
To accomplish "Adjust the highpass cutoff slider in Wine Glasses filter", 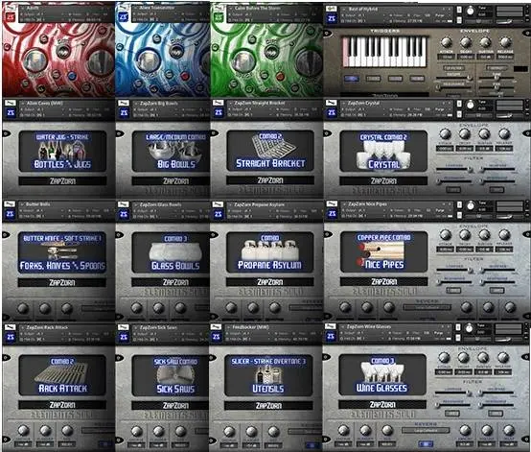I will coord(496,393).
